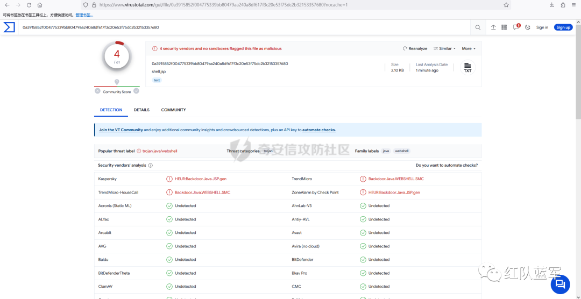Open notifications chat bubble icon
This screenshot has width=581, height=299.
[516, 27]
